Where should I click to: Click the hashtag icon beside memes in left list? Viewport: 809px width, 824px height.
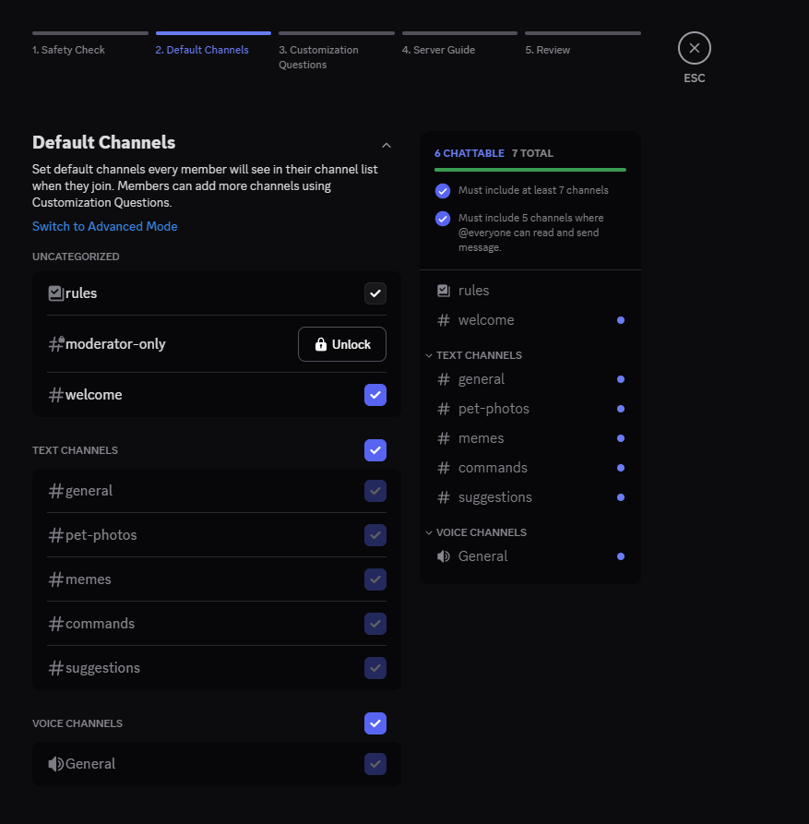[55, 579]
